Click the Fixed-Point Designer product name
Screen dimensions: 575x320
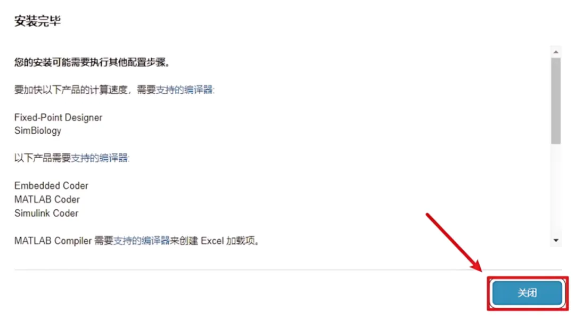(59, 117)
